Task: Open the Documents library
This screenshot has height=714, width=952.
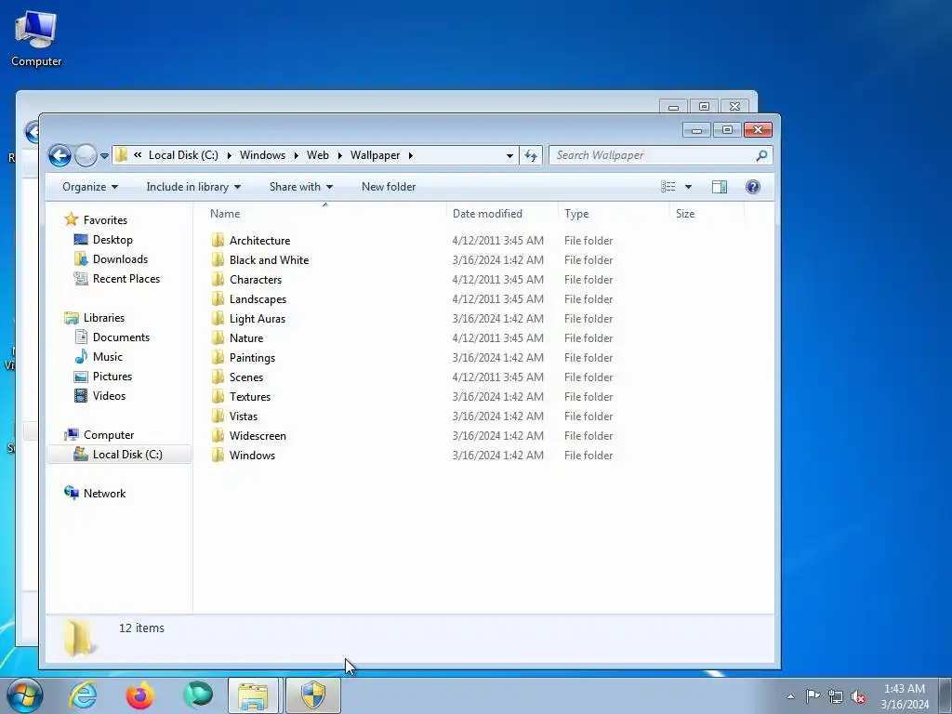Action: (x=121, y=337)
